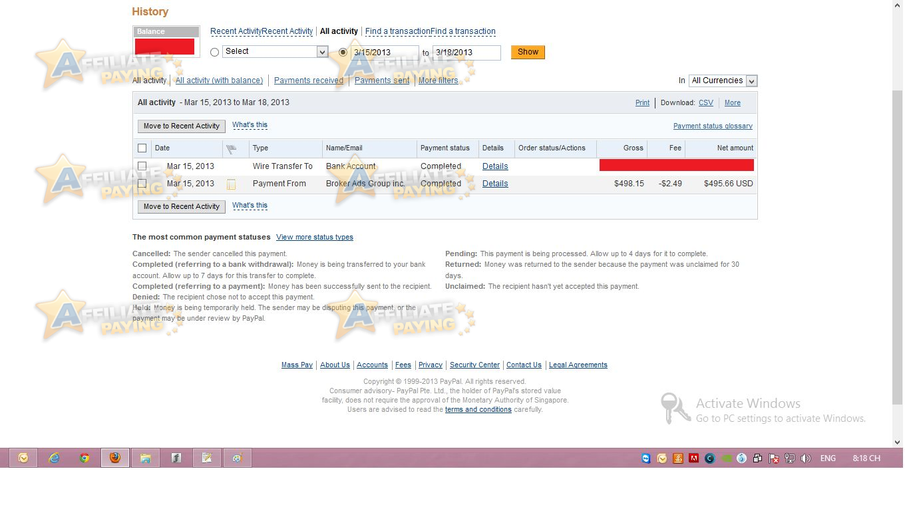Open the Select period dropdown
905x511 pixels.
tap(275, 52)
